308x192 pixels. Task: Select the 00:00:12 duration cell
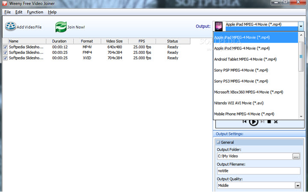(60, 47)
